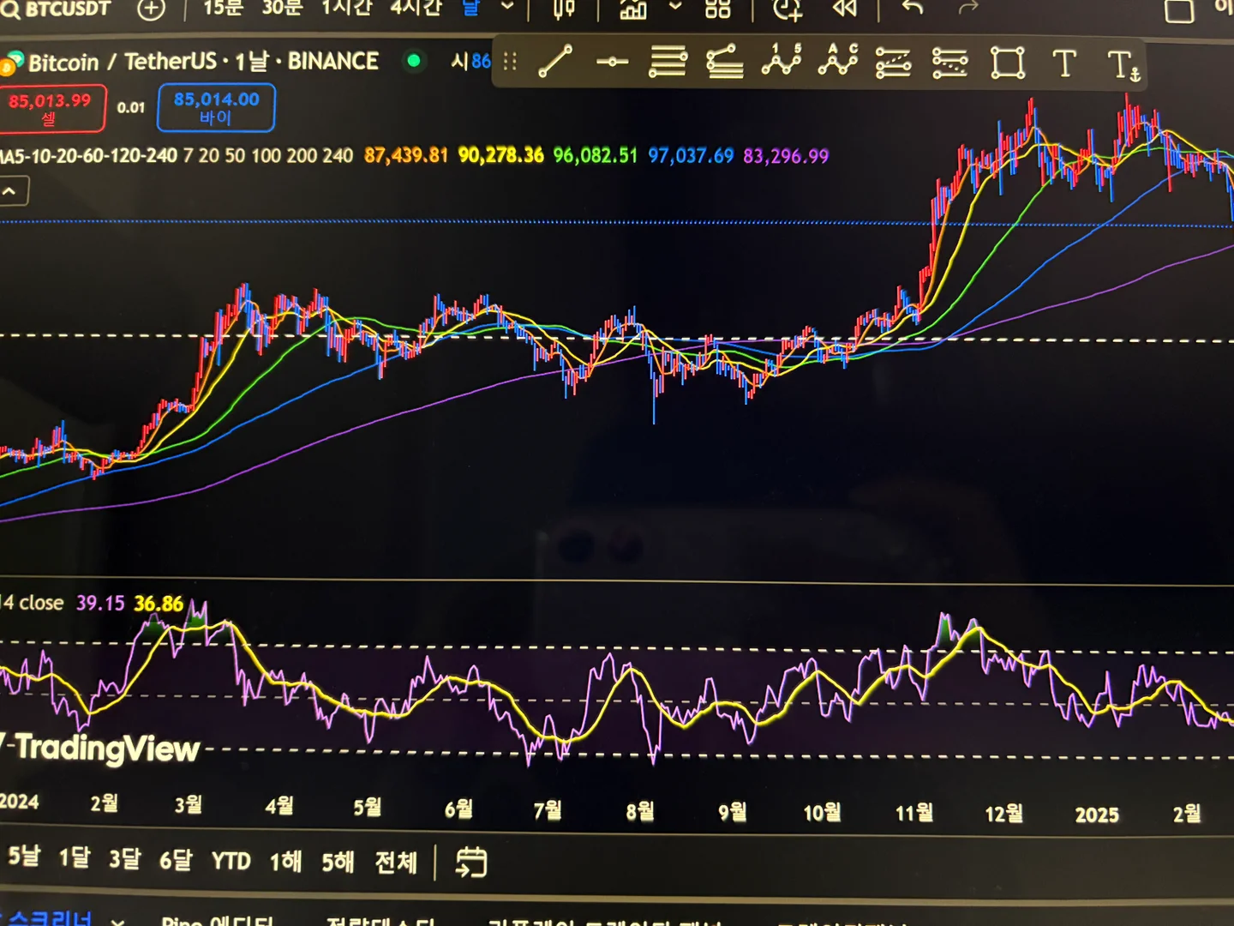1234x926 pixels.
Task: Open the go-to-date calendar icon
Action: (471, 862)
